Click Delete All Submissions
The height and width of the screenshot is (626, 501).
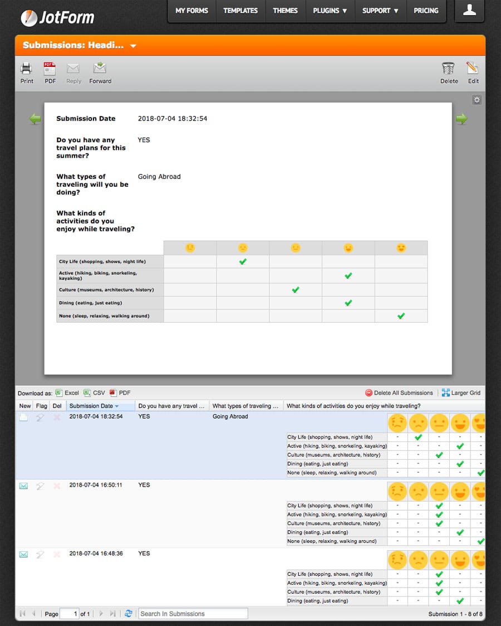(399, 393)
